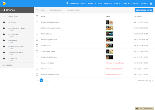
Task: Click the My Devices folder icon
Action: [4, 40]
